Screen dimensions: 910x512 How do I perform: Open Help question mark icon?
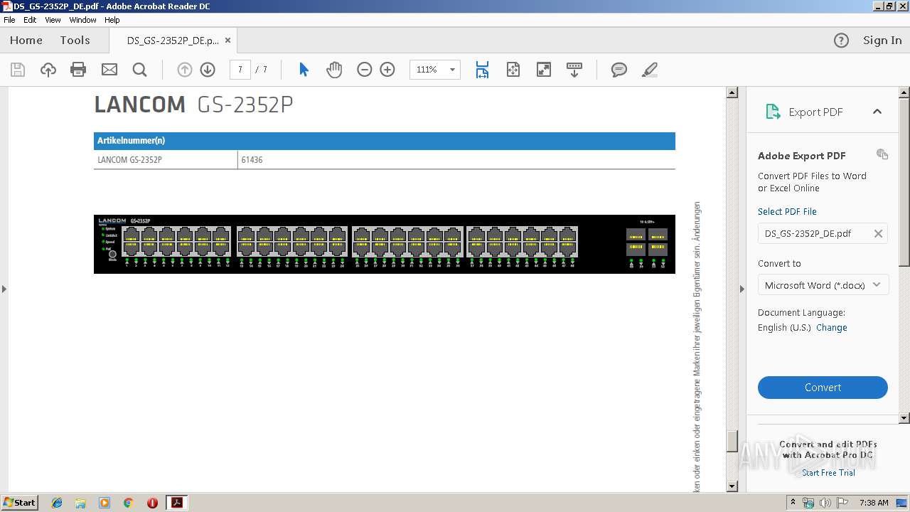coord(841,41)
